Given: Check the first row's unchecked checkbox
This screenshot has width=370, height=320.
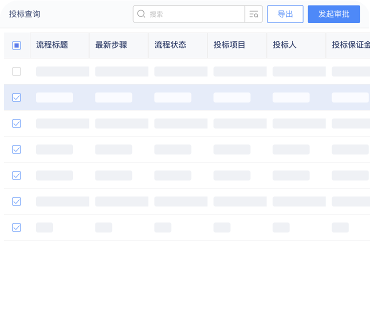Looking at the screenshot, I should point(16,71).
